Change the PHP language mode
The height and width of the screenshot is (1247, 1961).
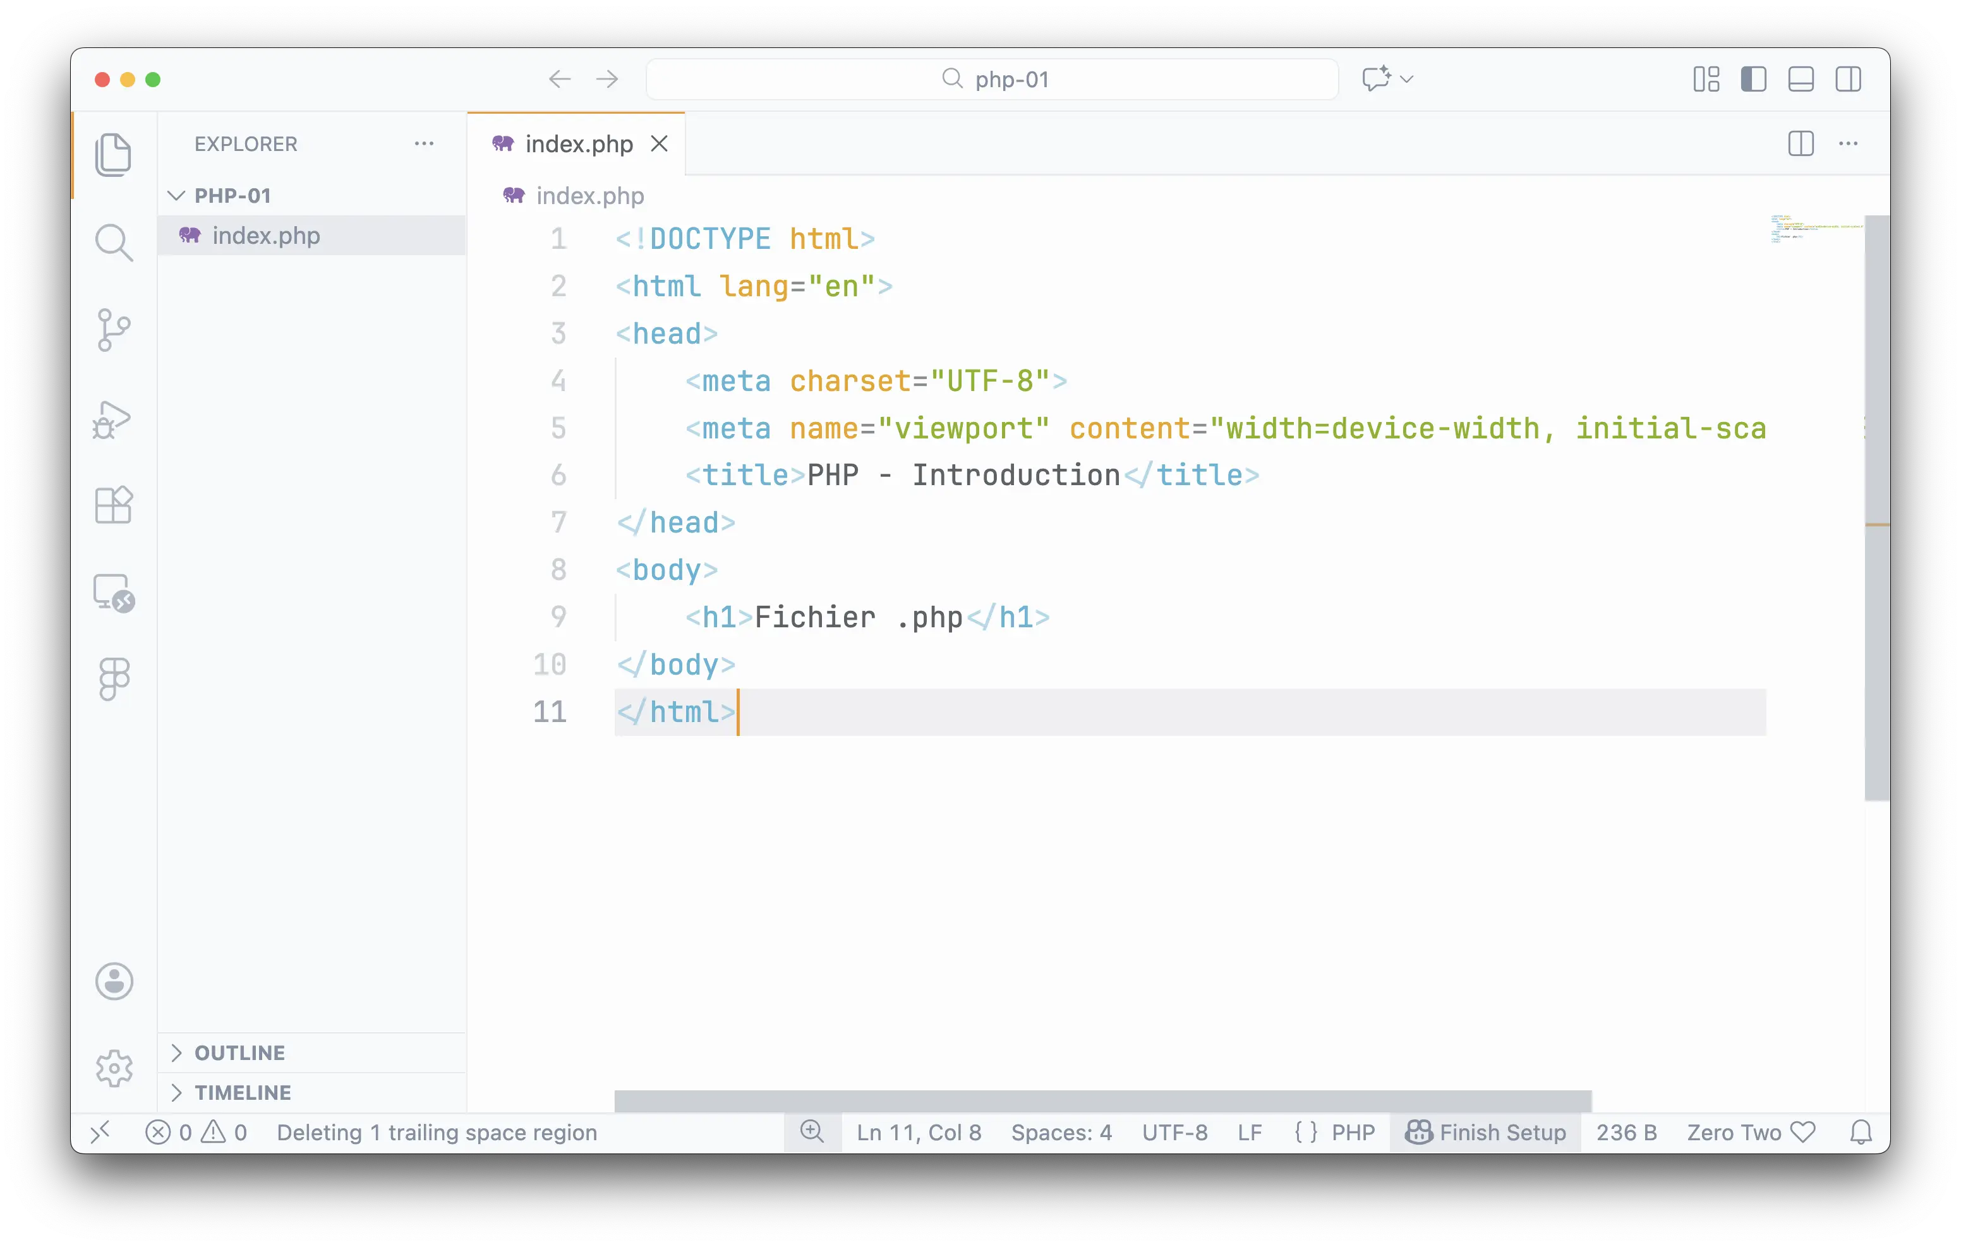tap(1353, 1132)
